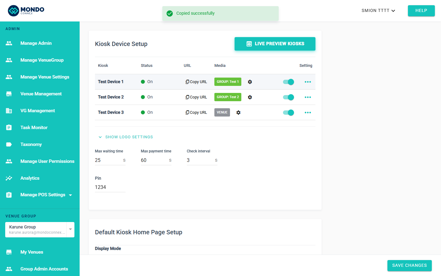Expand Manage POS Settings submenu arrow
441x276 pixels.
tap(70, 195)
